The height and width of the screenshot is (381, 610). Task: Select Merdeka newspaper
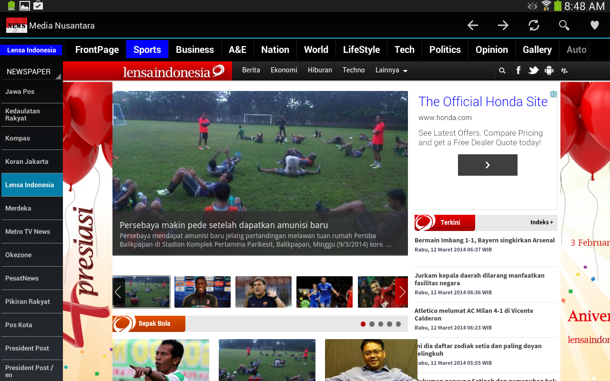pos(31,208)
